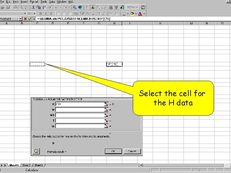Open the Window menu
The height and width of the screenshot is (173, 231).
click(x=61, y=2)
